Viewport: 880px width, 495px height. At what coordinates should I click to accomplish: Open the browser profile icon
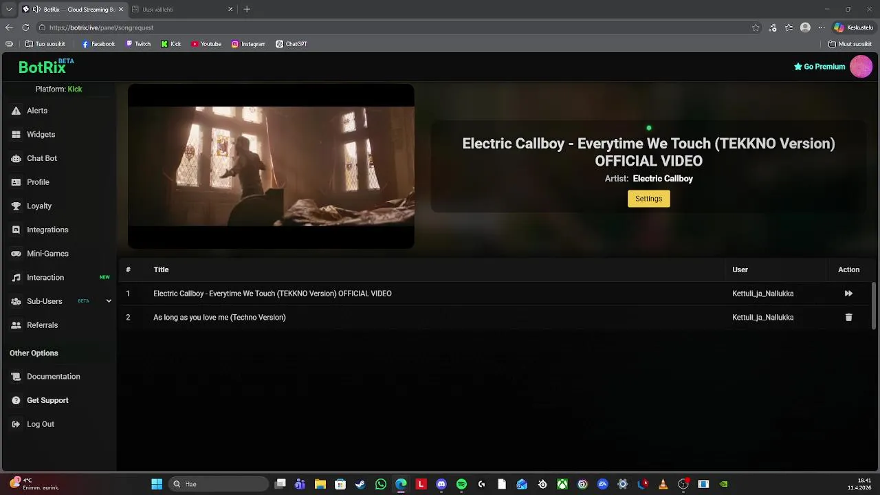(x=805, y=27)
